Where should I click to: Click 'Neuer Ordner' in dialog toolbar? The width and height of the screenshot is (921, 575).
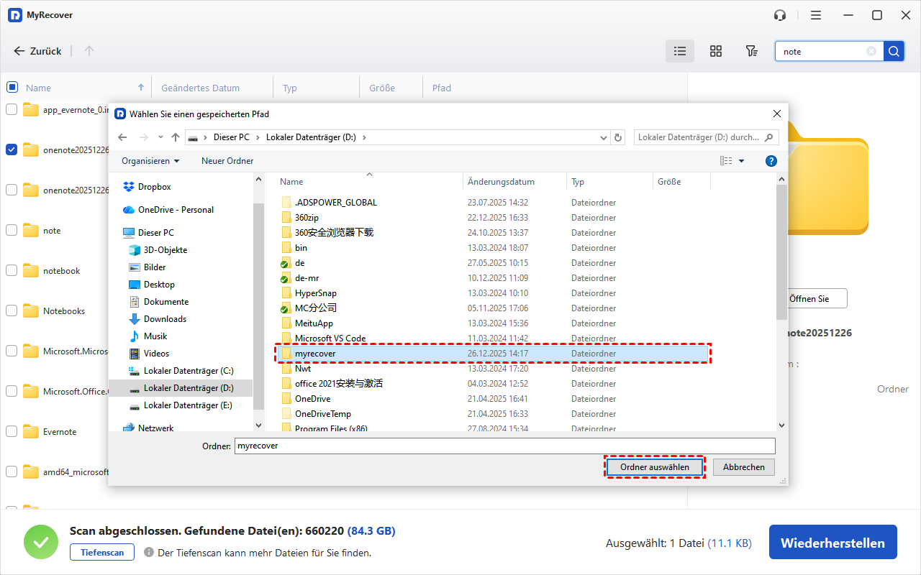(227, 161)
